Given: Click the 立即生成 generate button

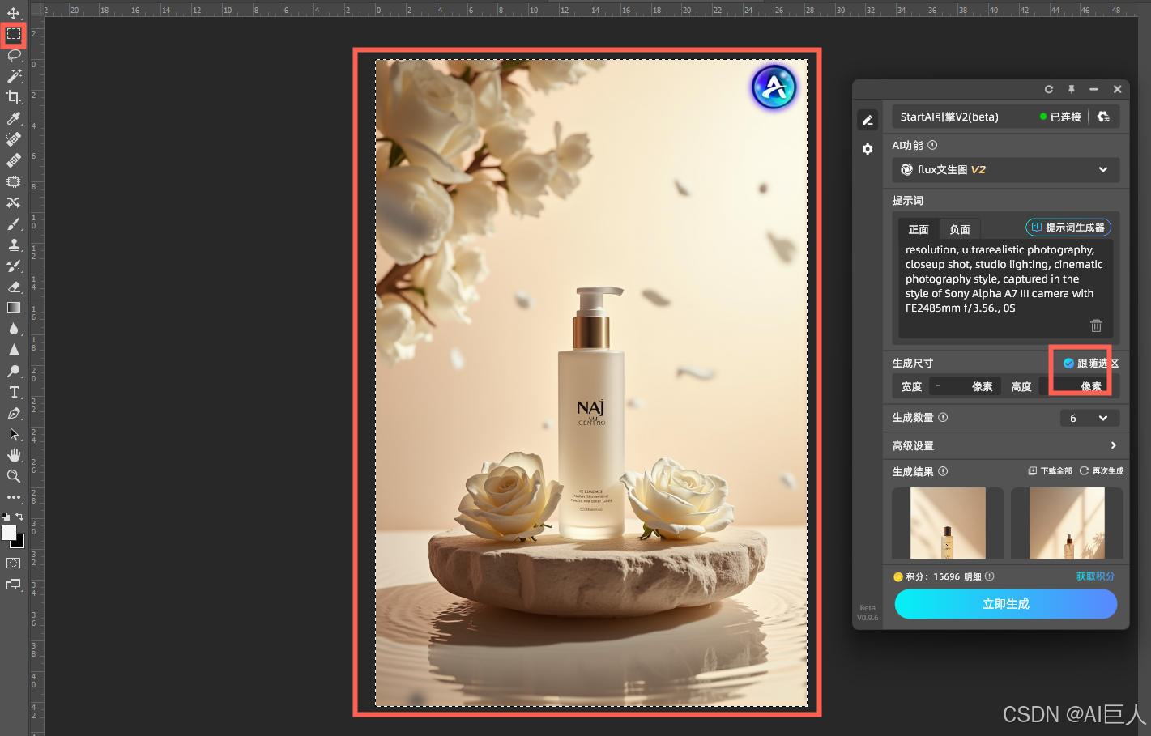Looking at the screenshot, I should (1006, 604).
